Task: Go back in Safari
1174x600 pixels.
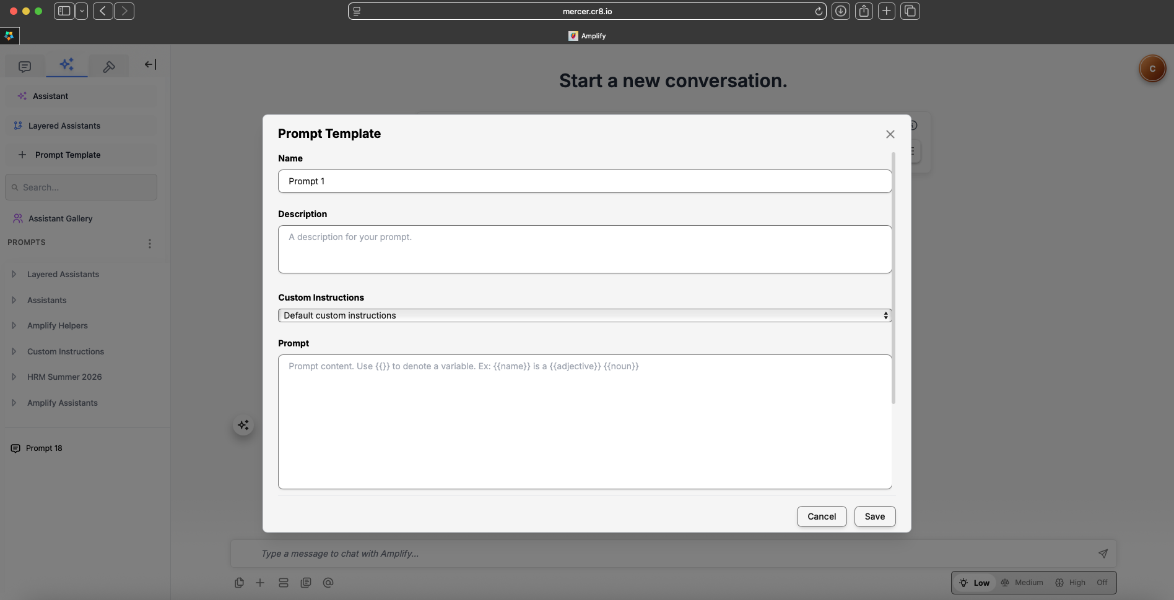Action: [103, 11]
